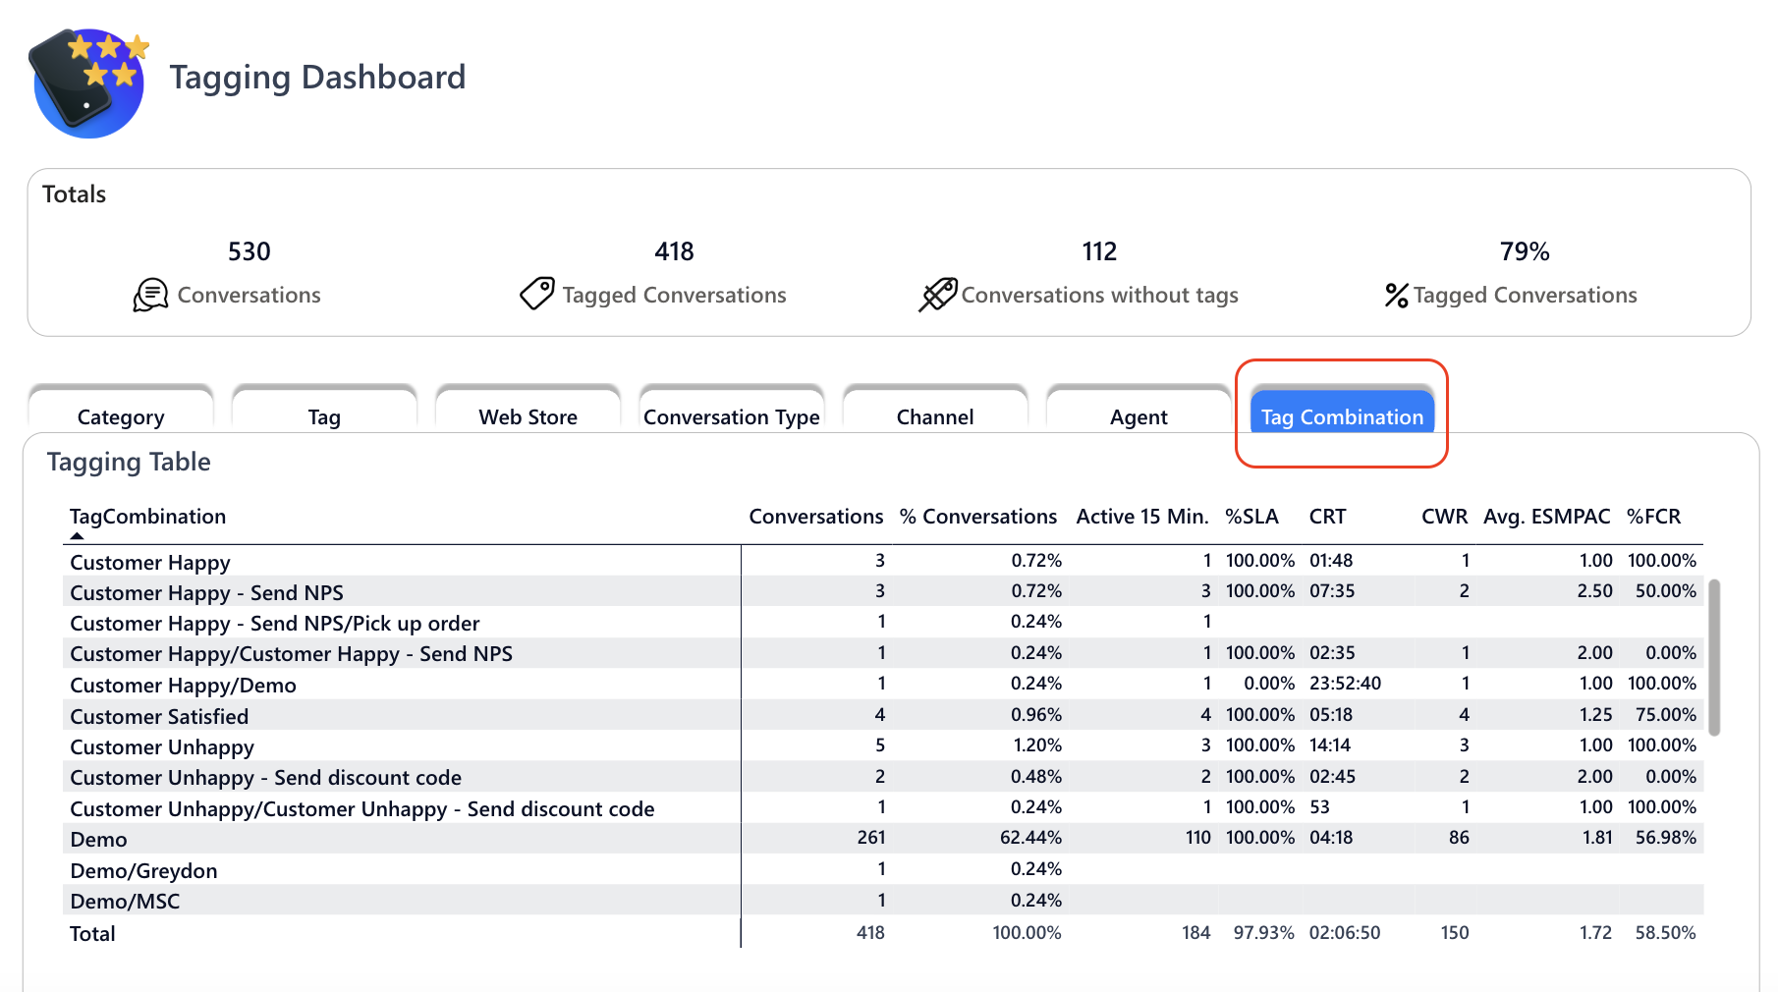Select the Conversation Type tab
The height and width of the screenshot is (992, 1778).
tap(731, 416)
